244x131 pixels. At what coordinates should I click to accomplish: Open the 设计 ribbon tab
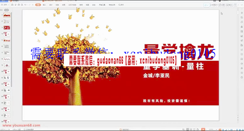pyautogui.click(x=51, y=5)
